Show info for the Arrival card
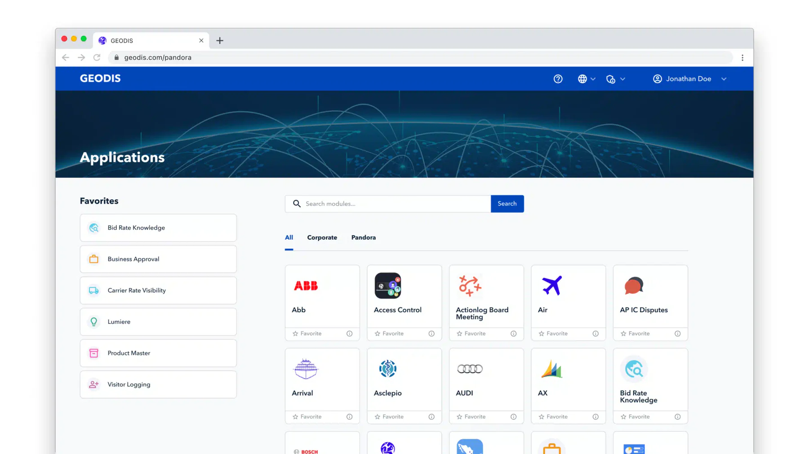 tap(349, 417)
